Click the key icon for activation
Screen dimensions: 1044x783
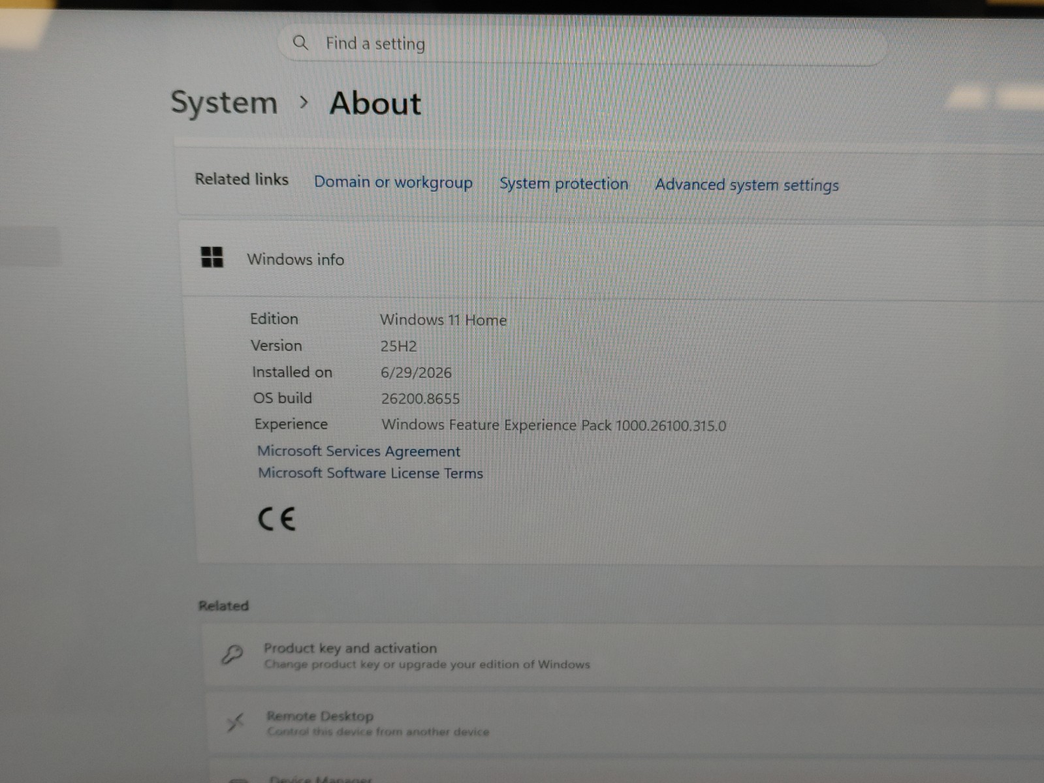(x=232, y=654)
